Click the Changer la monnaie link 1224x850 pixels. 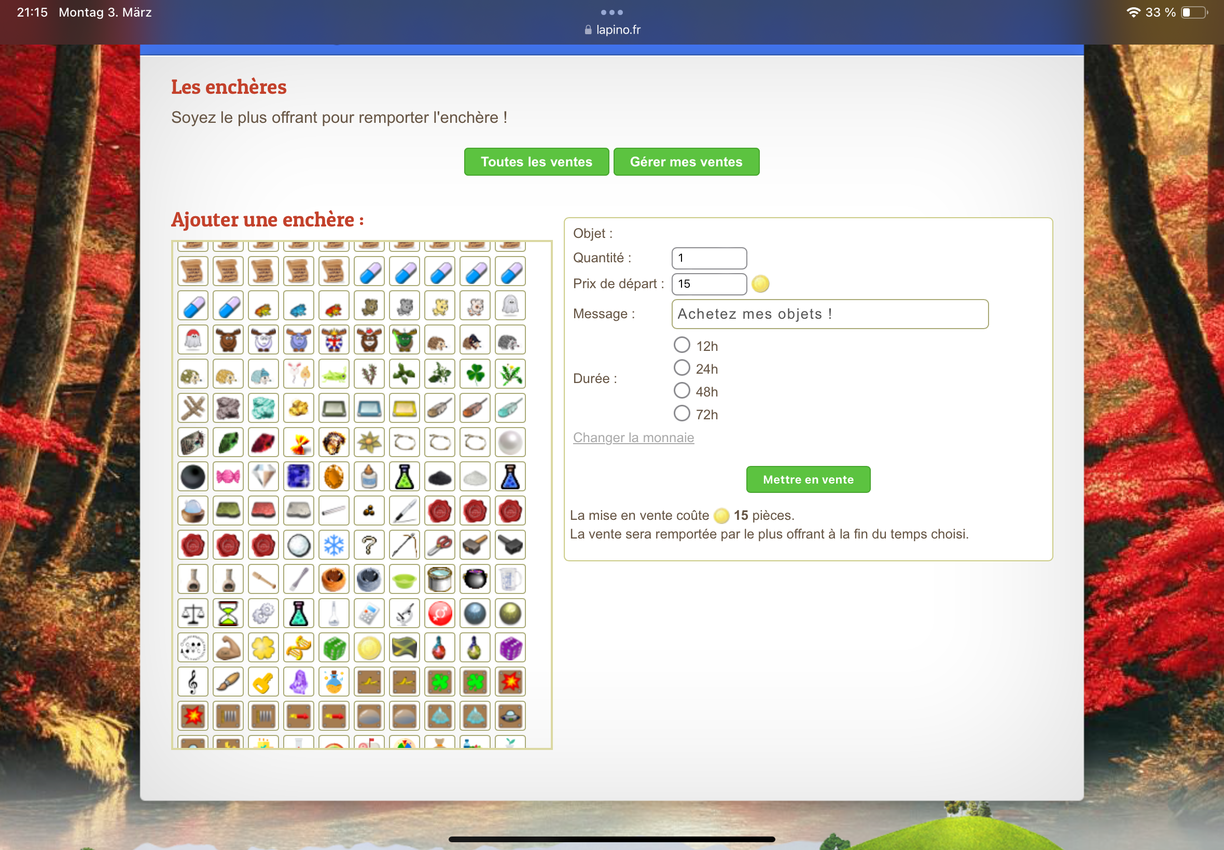coord(633,438)
